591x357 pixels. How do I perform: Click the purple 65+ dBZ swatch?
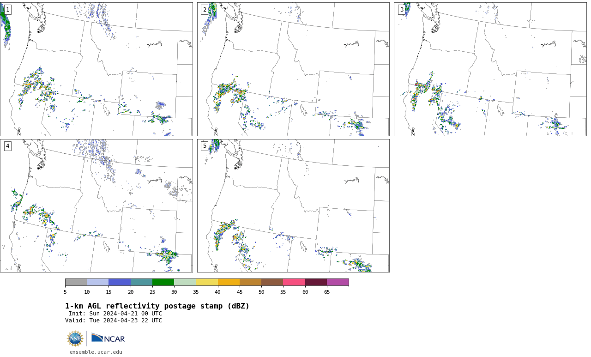point(338,282)
